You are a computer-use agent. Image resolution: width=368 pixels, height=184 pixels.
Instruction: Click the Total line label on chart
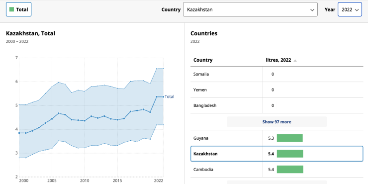pyautogui.click(x=170, y=96)
